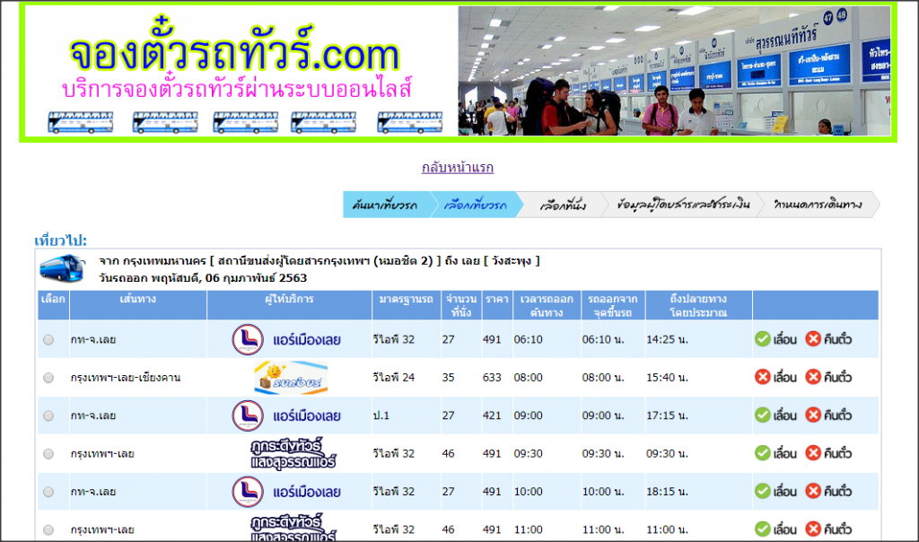Click the red คืนตั๋ว cross icon in the 09:30 row
Screen dimensions: 919x542
[x=813, y=453]
